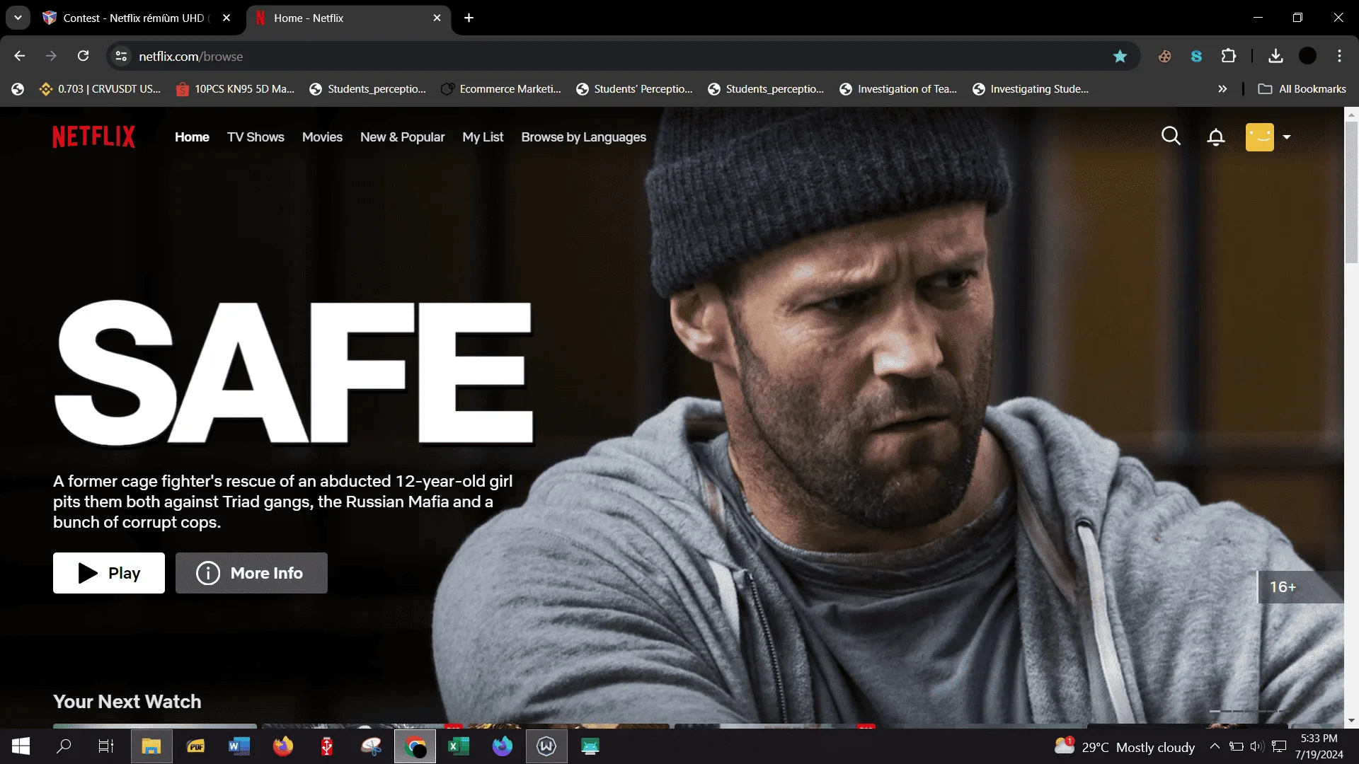Image resolution: width=1359 pixels, height=764 pixels.
Task: Play the movie Safe
Action: (x=109, y=573)
